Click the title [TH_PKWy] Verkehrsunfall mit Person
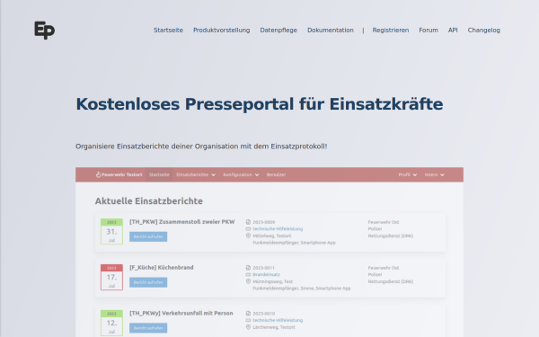Viewport: 539px width, 337px height. tap(181, 314)
